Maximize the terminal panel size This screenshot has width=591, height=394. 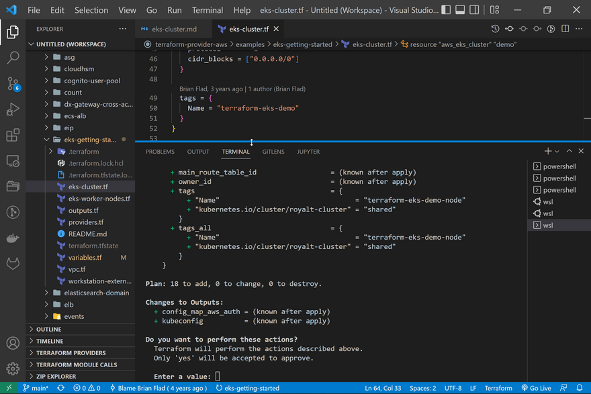click(569, 152)
